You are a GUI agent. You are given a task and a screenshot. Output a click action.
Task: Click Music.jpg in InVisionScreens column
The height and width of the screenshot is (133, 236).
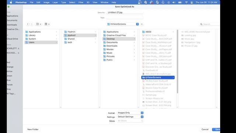point(189,39)
